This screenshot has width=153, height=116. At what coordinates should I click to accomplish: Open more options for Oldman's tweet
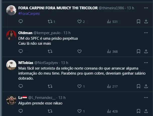[146, 33]
